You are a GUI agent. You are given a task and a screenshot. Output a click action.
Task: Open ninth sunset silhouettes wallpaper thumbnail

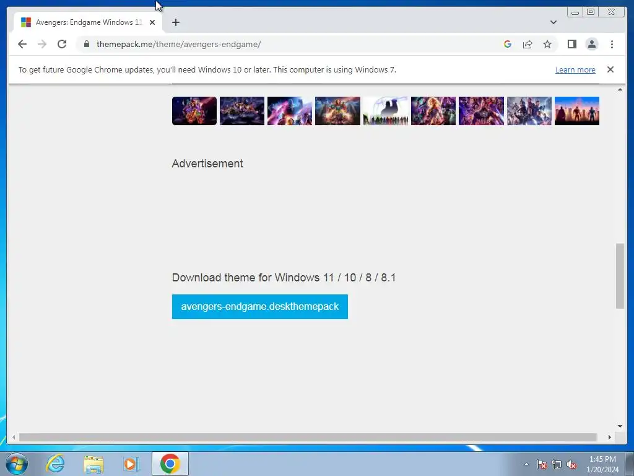point(576,111)
